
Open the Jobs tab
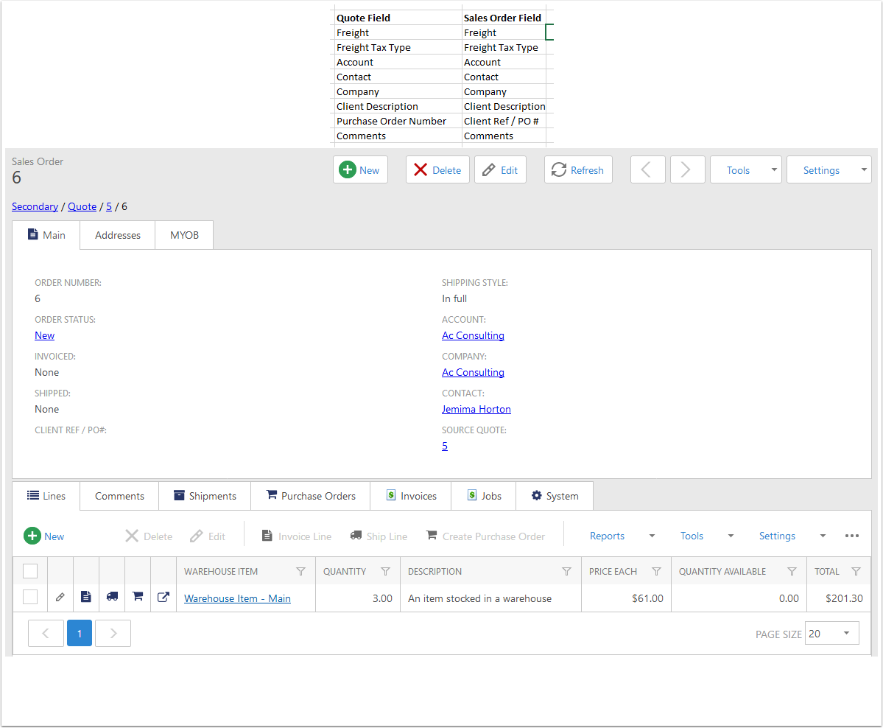(484, 496)
